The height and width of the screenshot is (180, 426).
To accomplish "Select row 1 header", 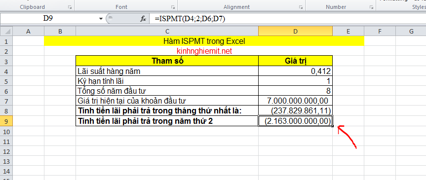I will [6, 41].
